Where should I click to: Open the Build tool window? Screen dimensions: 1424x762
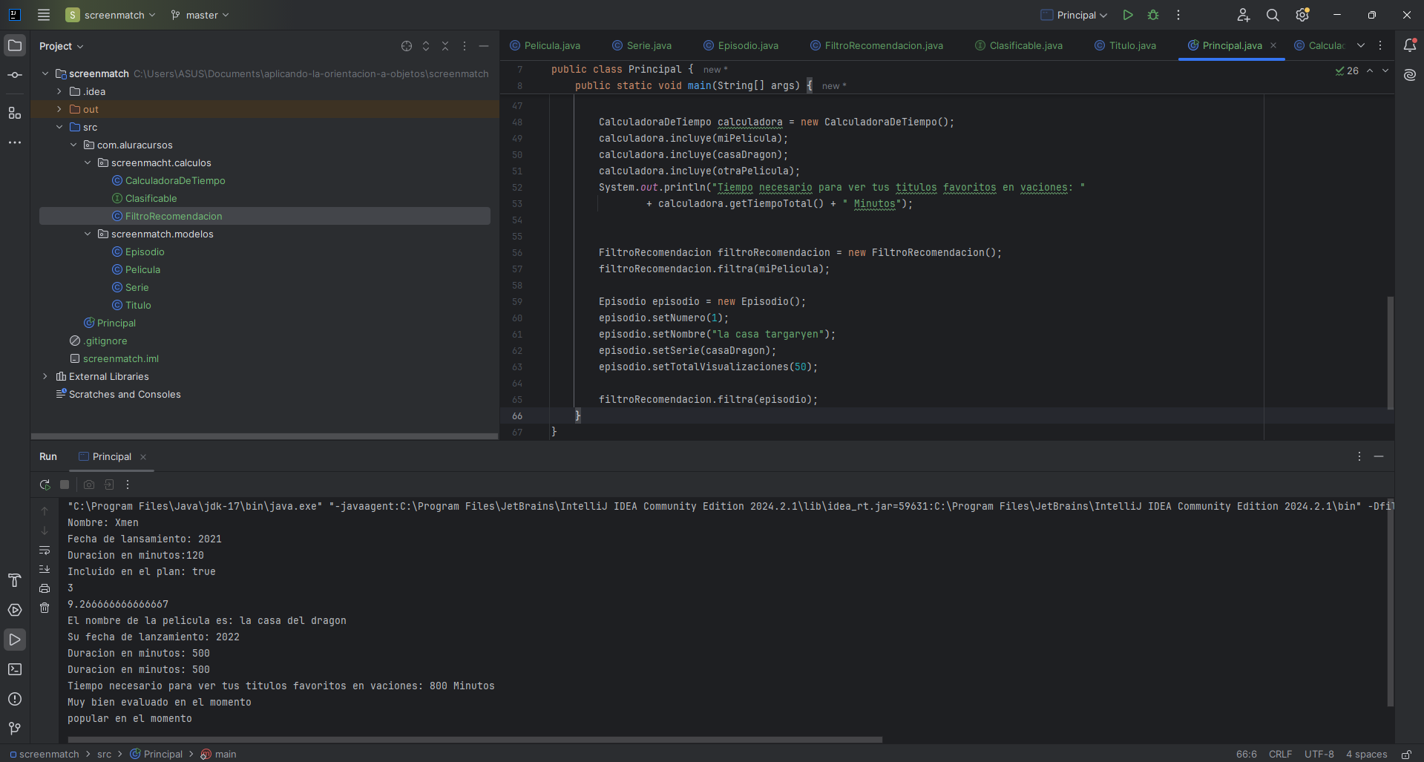pyautogui.click(x=15, y=580)
